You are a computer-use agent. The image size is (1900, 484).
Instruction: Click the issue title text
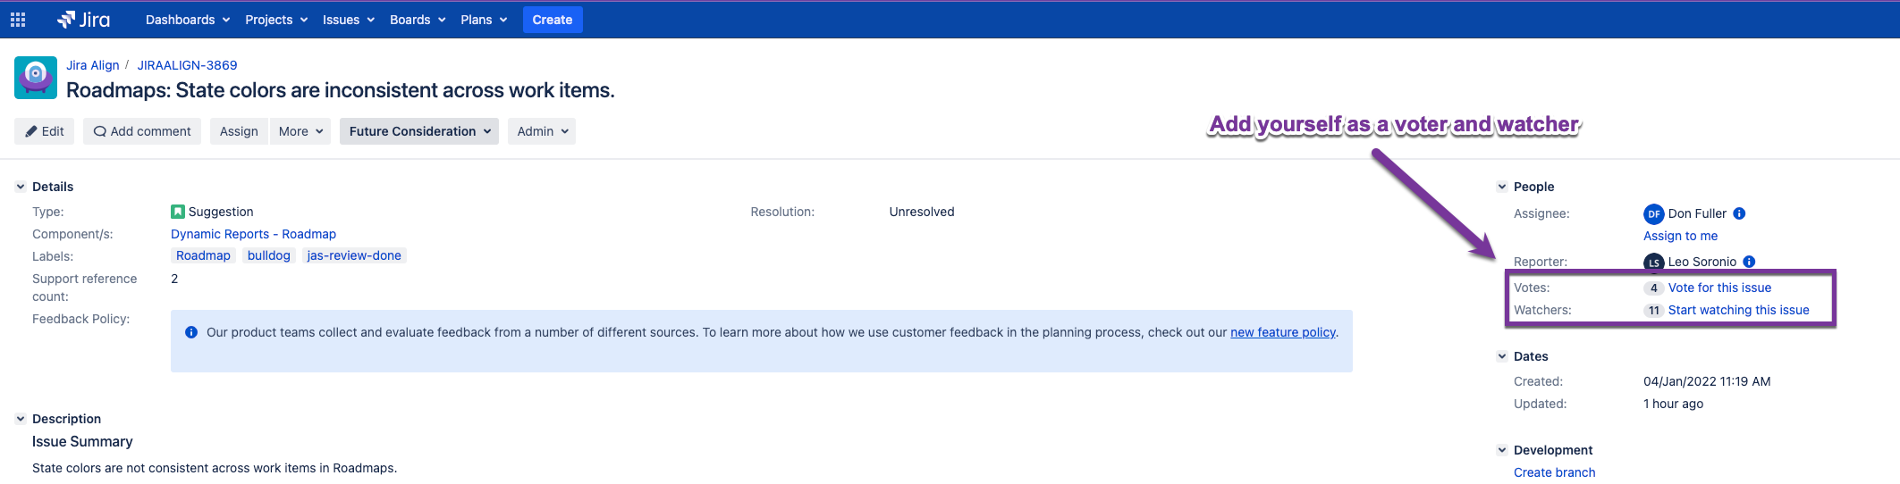[341, 90]
